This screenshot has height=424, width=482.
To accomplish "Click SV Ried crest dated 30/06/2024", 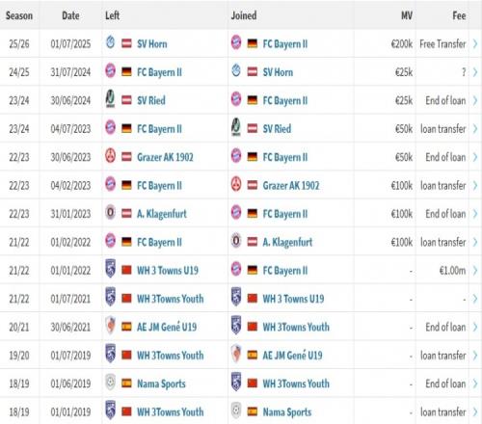I will 110,99.
